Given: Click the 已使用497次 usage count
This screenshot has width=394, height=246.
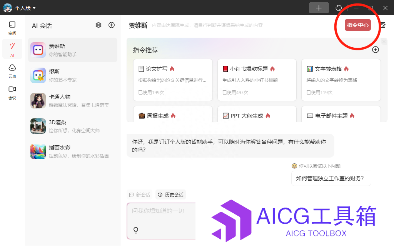Looking at the screenshot, I should point(235,92).
